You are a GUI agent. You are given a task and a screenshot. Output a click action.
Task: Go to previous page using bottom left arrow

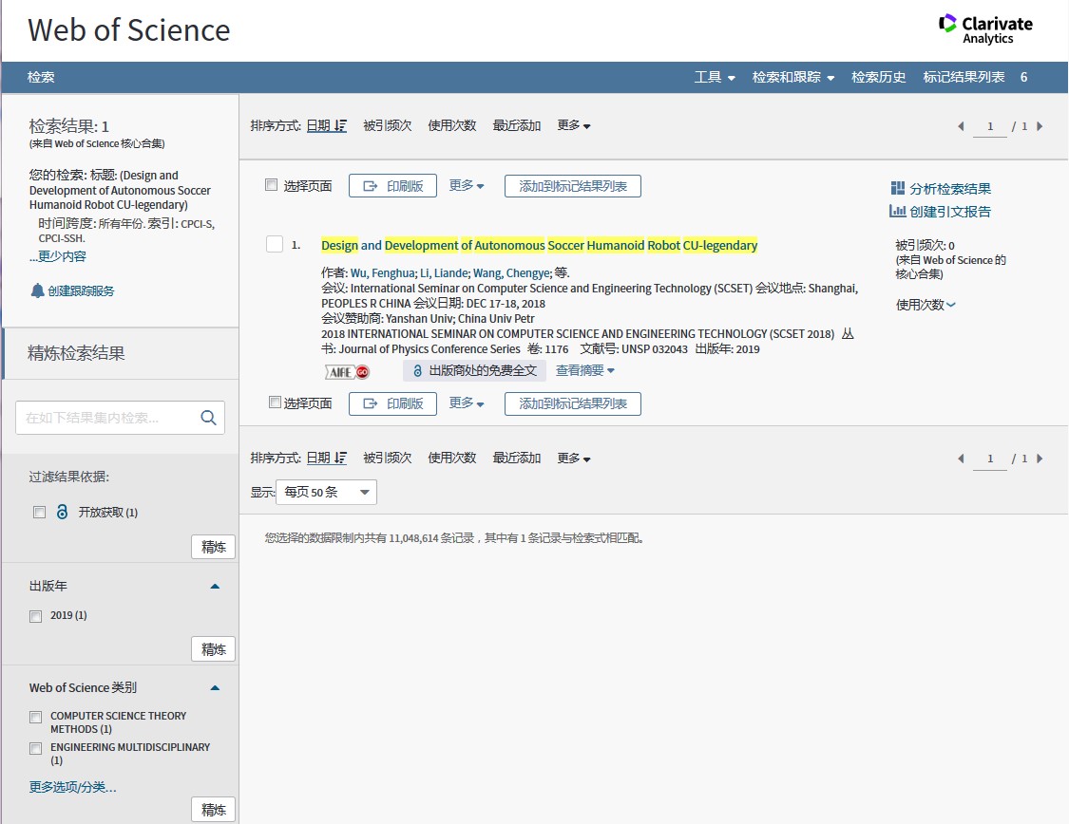click(962, 459)
